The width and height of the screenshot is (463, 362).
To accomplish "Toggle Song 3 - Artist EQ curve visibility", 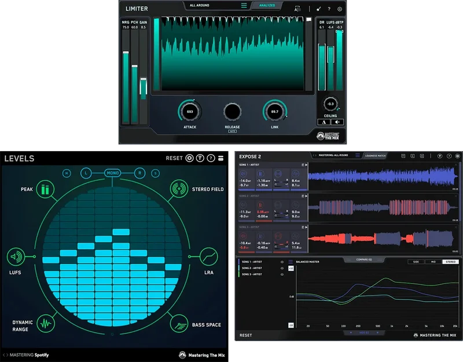I will (x=282, y=275).
